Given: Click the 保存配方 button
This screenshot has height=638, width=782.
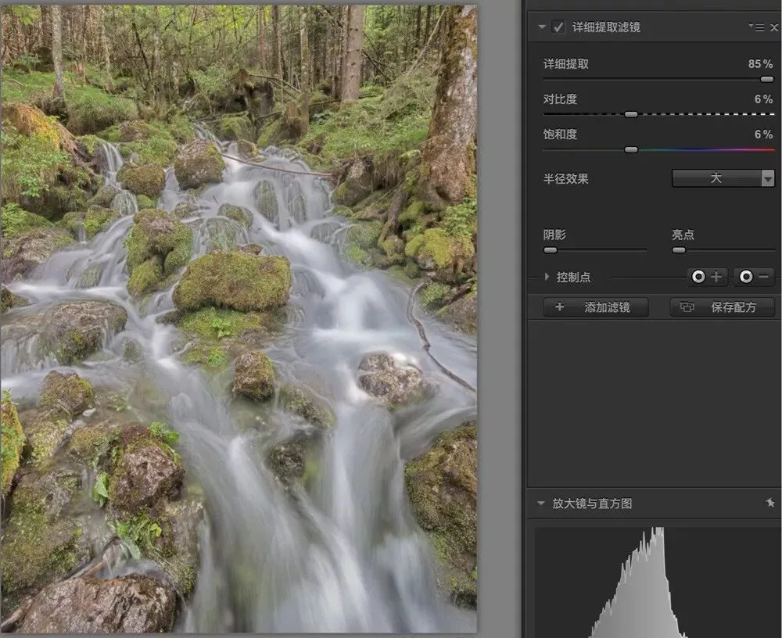Looking at the screenshot, I should [x=722, y=307].
